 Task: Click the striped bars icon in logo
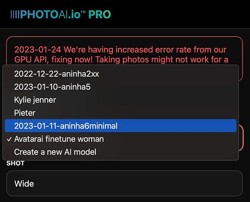pyautogui.click(x=15, y=14)
